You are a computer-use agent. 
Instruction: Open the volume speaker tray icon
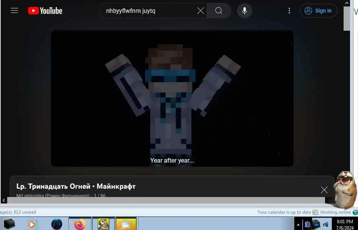tap(326, 225)
